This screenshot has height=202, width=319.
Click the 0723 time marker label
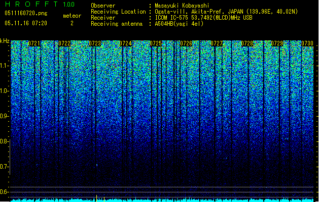pyautogui.click(x=95, y=43)
